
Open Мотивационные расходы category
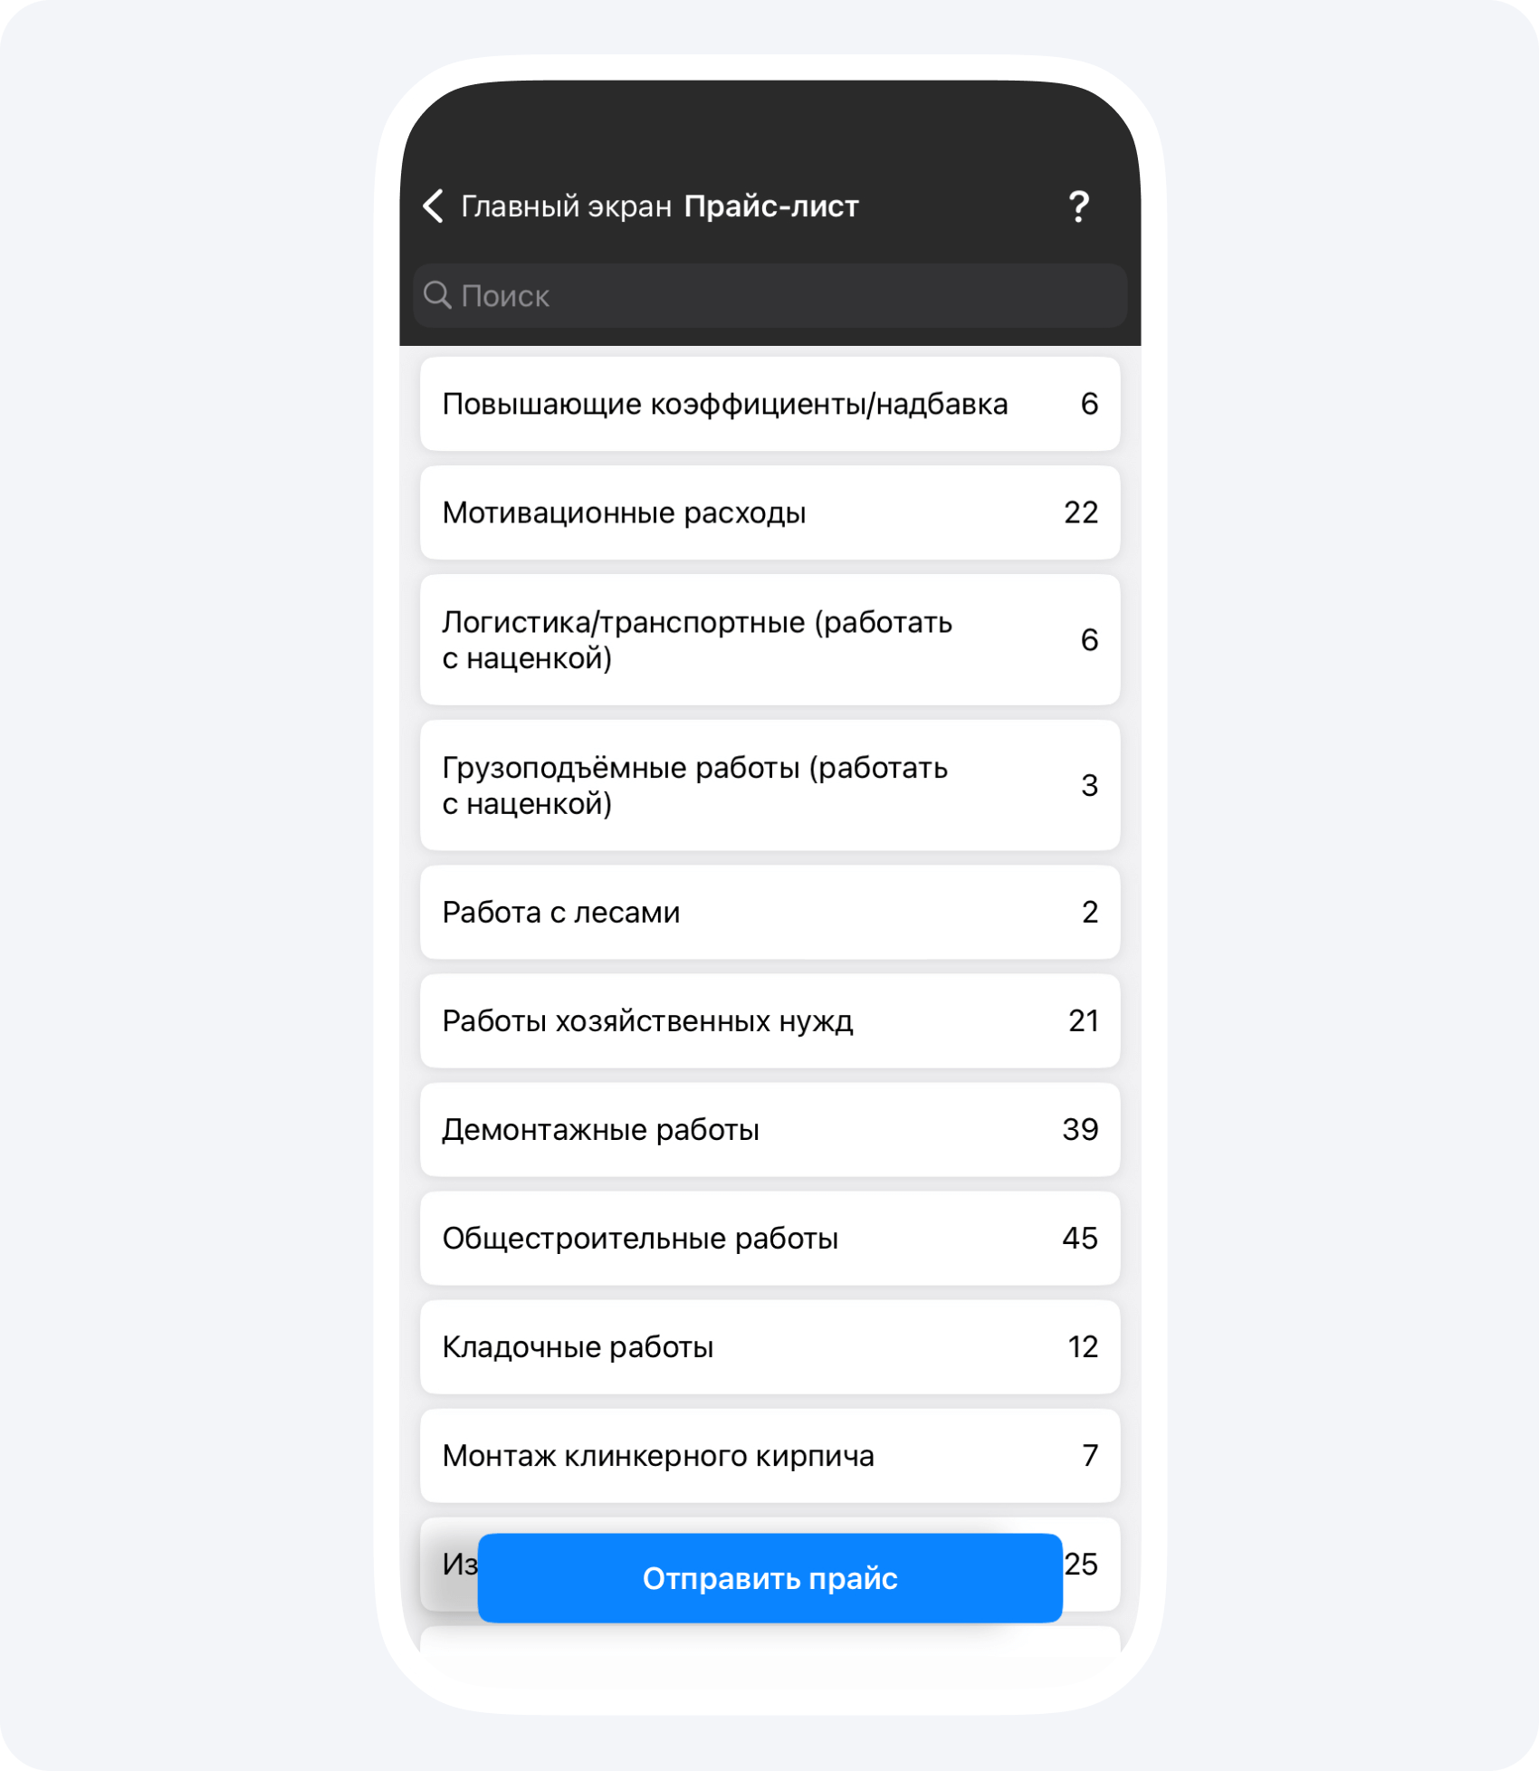[769, 512]
